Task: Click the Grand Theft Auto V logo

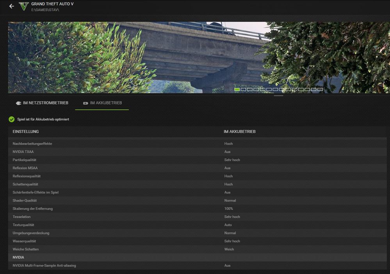Action: 24,6
